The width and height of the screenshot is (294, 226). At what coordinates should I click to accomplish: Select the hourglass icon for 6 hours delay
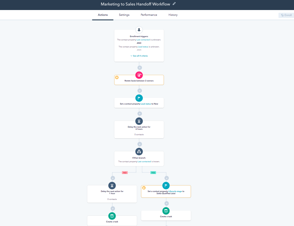[139, 121]
